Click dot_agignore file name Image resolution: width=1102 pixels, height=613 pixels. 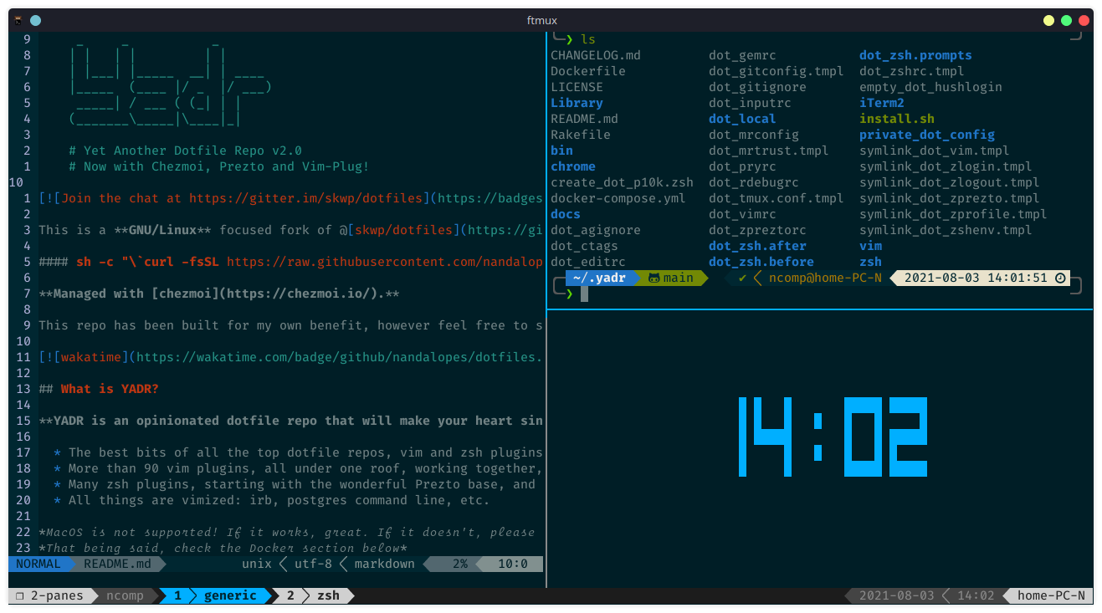click(x=596, y=230)
